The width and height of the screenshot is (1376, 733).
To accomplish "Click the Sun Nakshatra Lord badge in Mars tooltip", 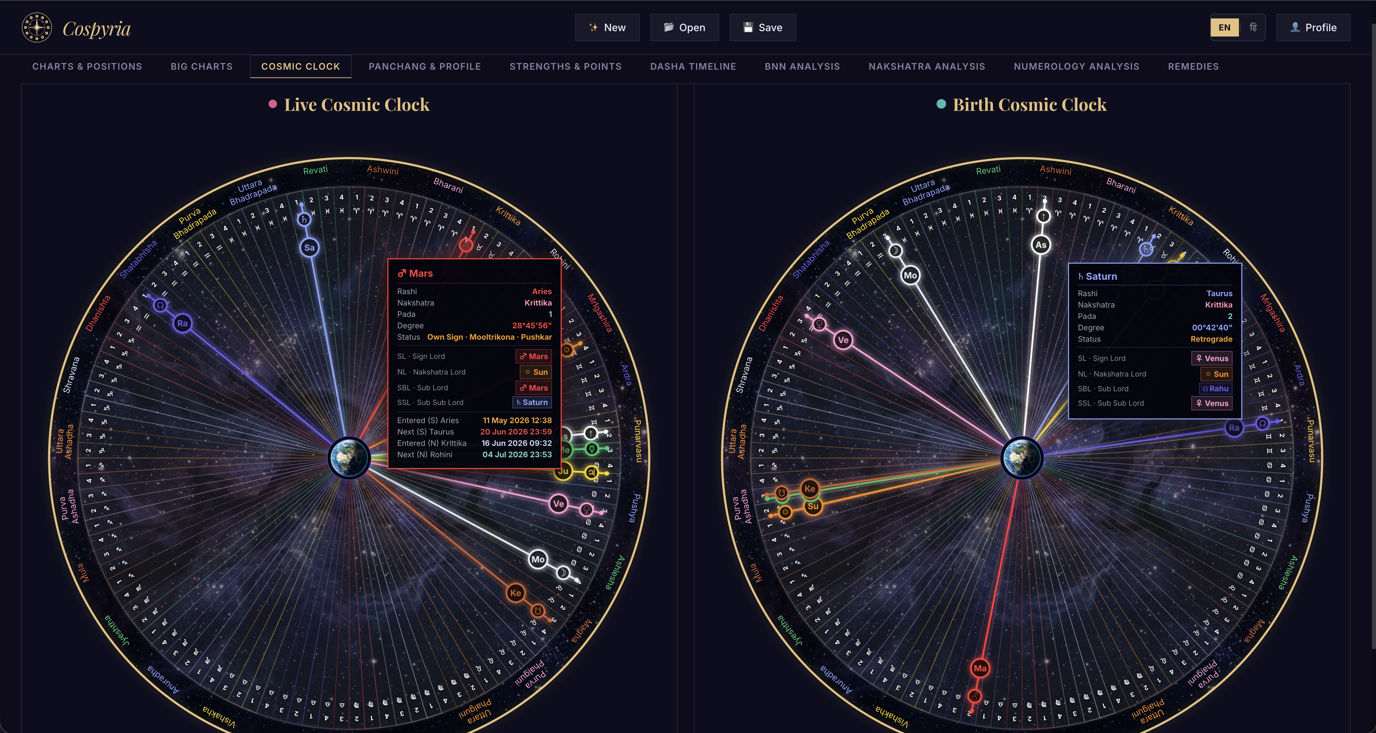I will [x=536, y=372].
